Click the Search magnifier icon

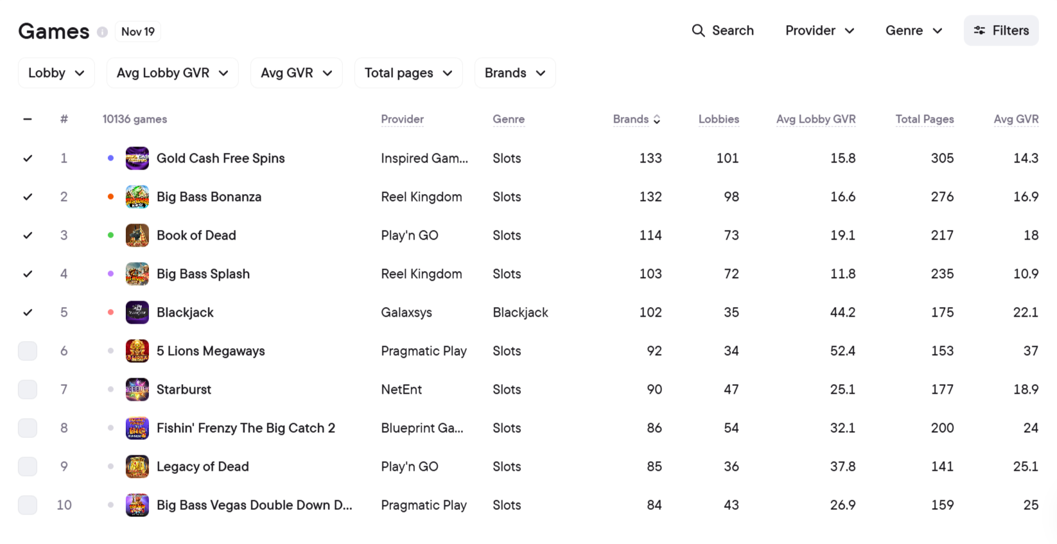coord(698,30)
